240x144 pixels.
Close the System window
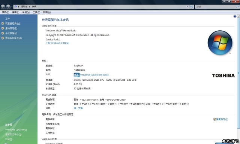(x=235, y=1)
